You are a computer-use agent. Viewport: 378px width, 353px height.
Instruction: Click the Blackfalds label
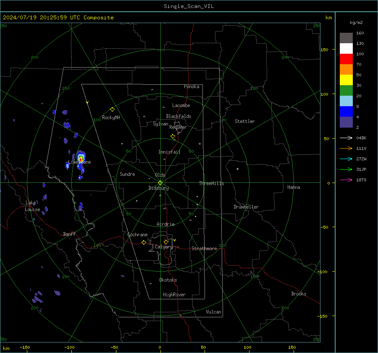[x=178, y=116]
